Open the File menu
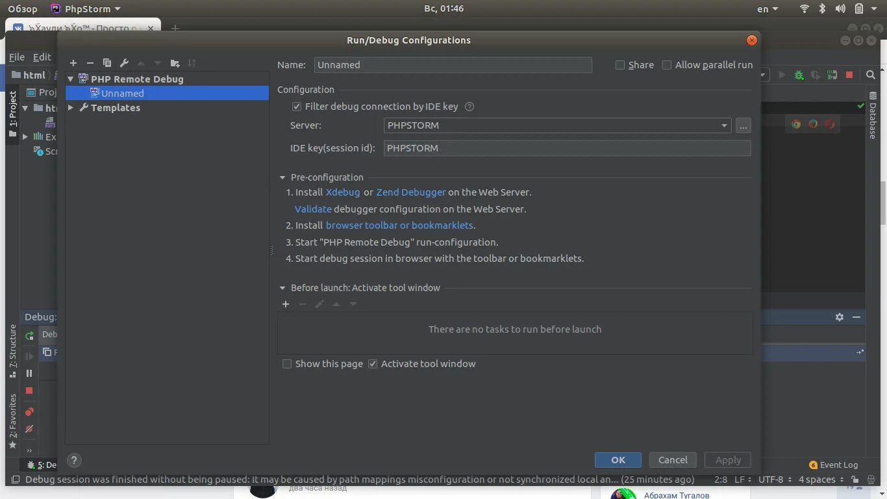Screen dimensions: 887x499 click(x=17, y=57)
